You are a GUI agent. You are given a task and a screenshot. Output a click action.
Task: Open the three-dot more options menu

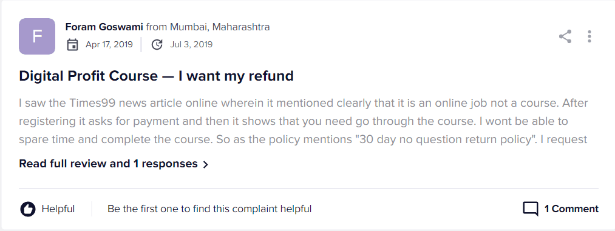589,36
